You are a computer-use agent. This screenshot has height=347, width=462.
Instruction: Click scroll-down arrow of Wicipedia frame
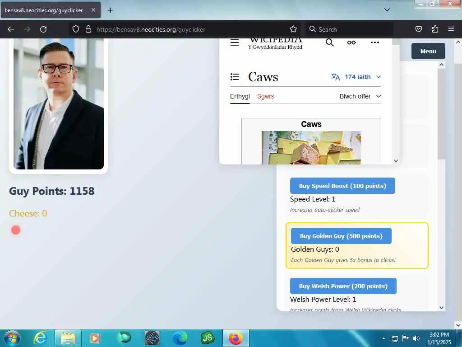click(x=396, y=161)
